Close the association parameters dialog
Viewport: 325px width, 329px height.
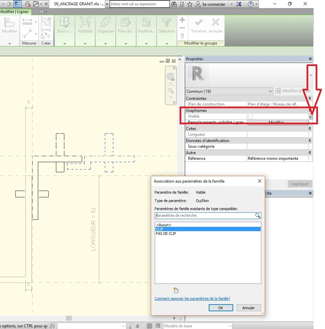click(x=260, y=181)
